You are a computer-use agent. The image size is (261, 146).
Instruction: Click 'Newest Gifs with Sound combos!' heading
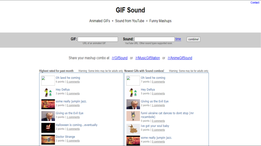[x=144, y=71]
